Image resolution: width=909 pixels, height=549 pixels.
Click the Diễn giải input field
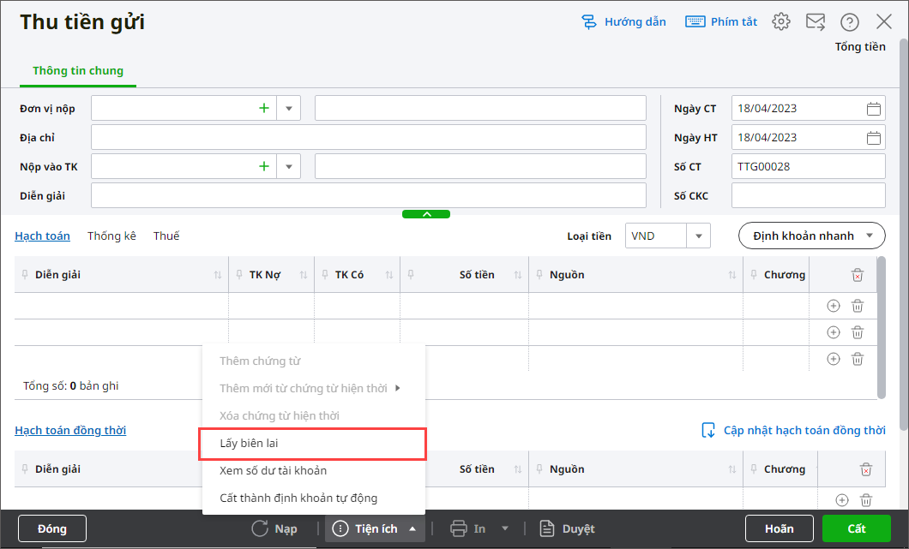point(368,196)
